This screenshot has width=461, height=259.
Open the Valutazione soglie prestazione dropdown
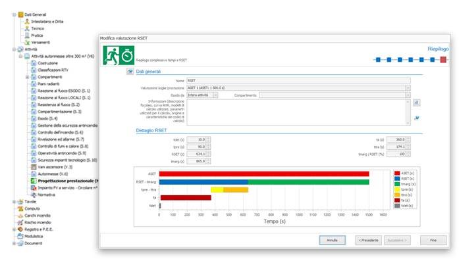click(408, 88)
